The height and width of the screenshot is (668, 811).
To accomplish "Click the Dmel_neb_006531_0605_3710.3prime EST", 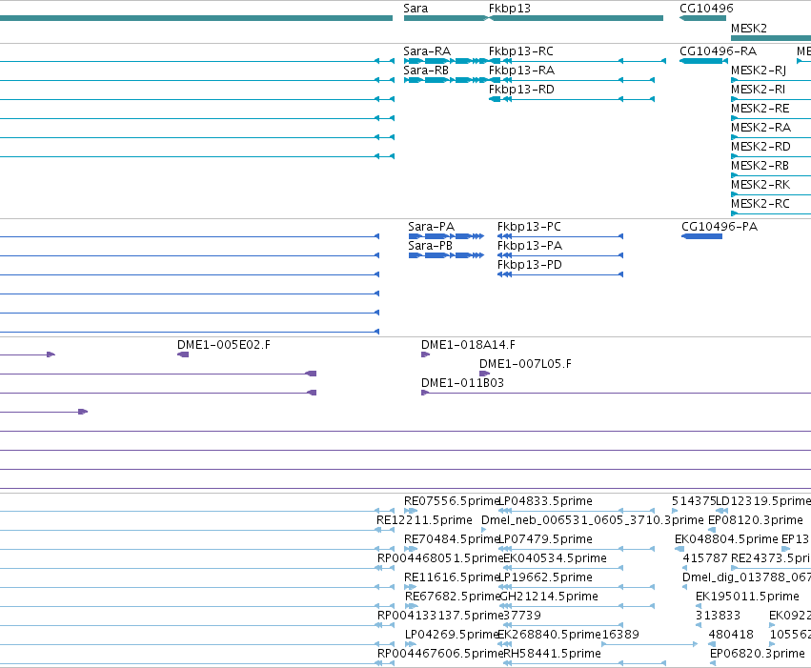I will coord(483,530).
